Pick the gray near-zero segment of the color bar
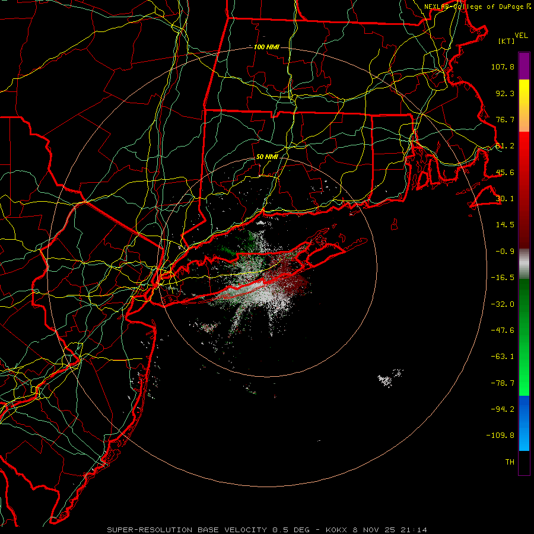The width and height of the screenshot is (534, 534). pos(524,263)
